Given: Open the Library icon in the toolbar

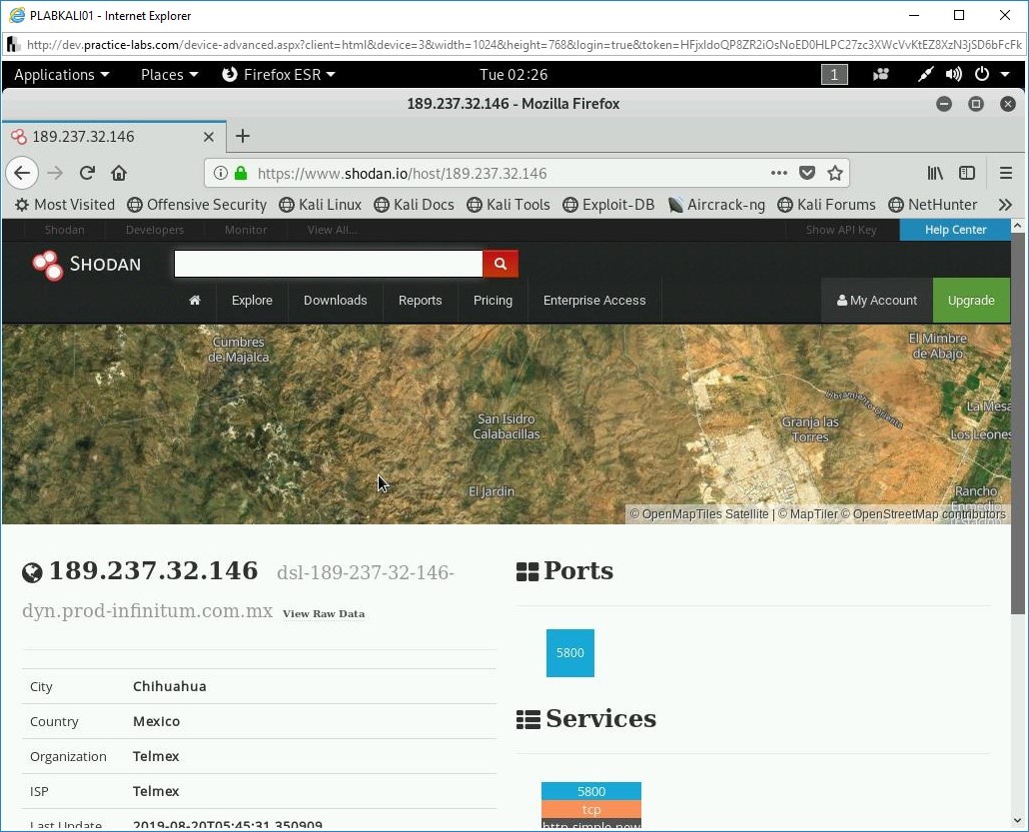Looking at the screenshot, I should point(935,172).
